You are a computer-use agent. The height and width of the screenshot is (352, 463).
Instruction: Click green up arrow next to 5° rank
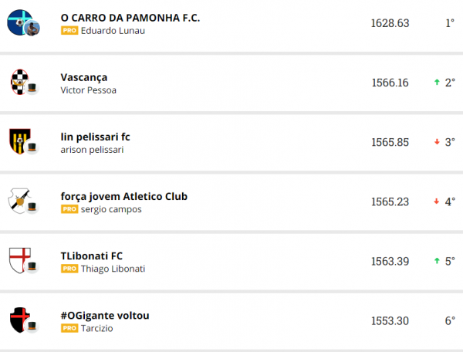pos(437,261)
